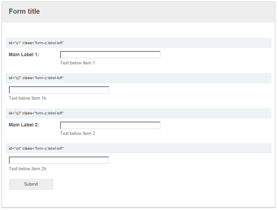
Task: Click the id="q1" text in header bar
Action: click(15, 43)
